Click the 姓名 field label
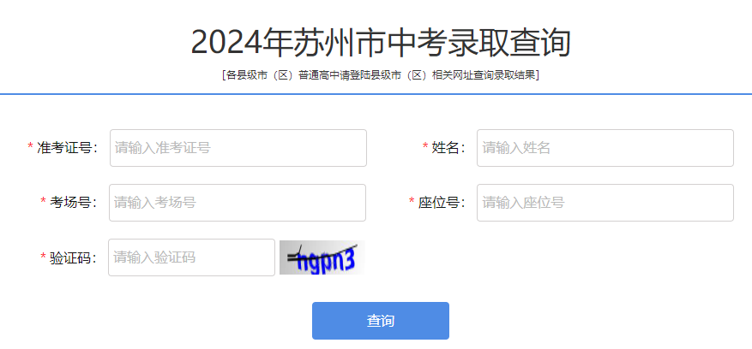The image size is (752, 349). [449, 148]
